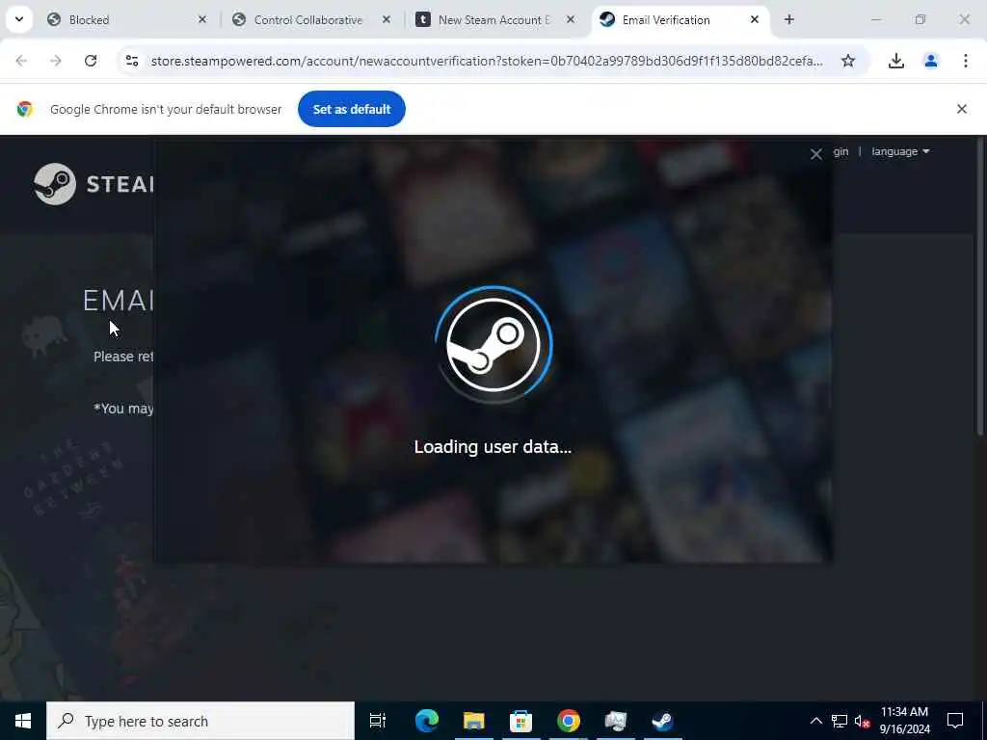
Task: Show hidden system tray icons
Action: [815, 721]
